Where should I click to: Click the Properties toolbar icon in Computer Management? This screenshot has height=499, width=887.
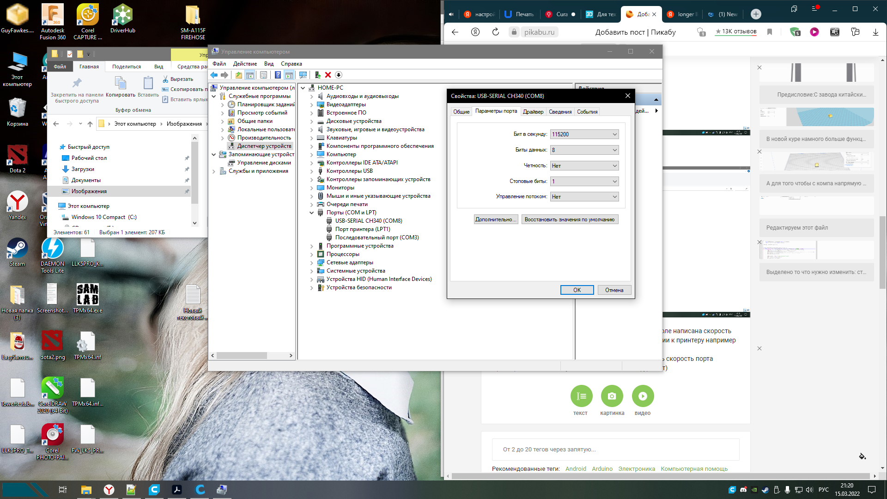coord(263,75)
